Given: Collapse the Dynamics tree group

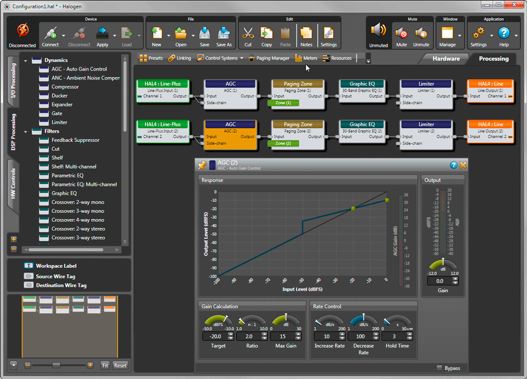Looking at the screenshot, I should pyautogui.click(x=25, y=61).
